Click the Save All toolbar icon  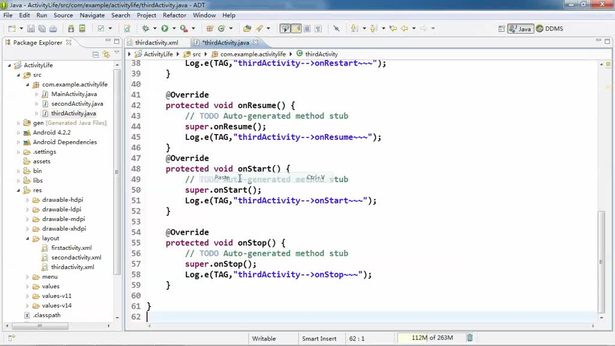pyautogui.click(x=41, y=29)
